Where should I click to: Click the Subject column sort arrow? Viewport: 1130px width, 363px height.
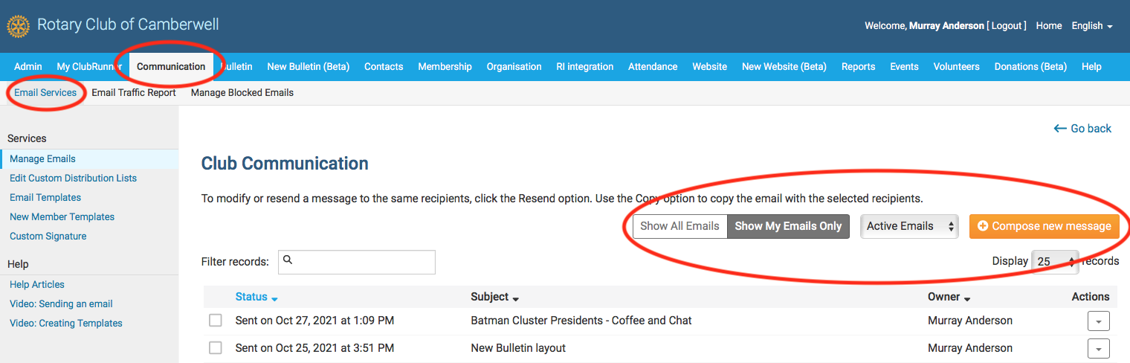[x=516, y=298]
